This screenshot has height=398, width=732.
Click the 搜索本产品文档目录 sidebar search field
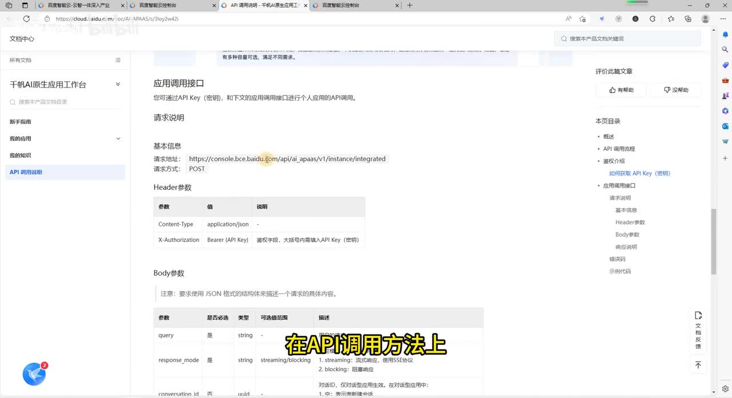coord(65,102)
